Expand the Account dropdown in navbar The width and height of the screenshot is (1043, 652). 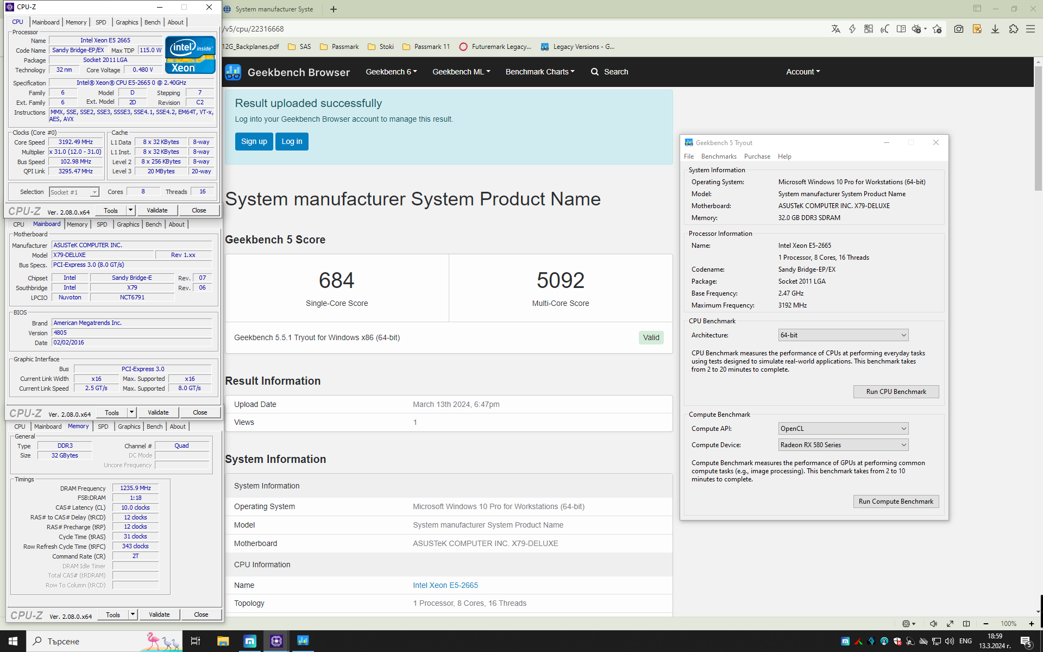[x=803, y=72]
